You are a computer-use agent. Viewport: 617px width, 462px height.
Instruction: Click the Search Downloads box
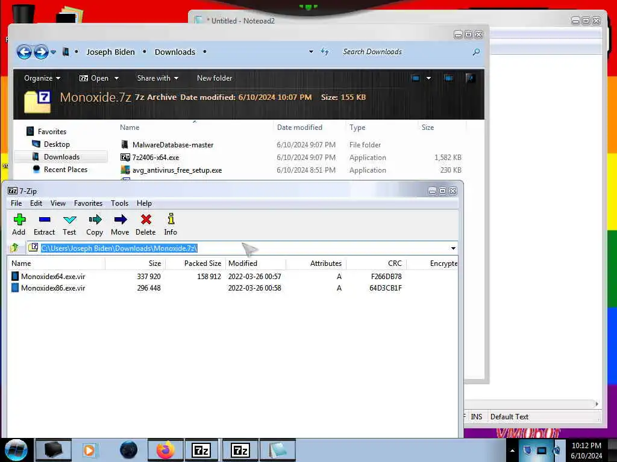pos(406,52)
